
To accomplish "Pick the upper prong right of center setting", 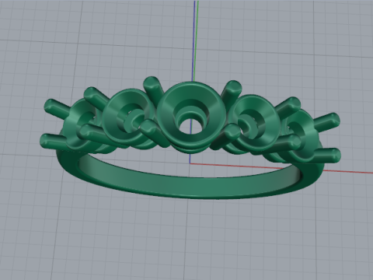I will pos(232,91).
